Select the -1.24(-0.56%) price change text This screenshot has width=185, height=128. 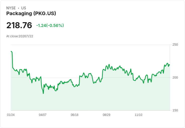click(50, 25)
